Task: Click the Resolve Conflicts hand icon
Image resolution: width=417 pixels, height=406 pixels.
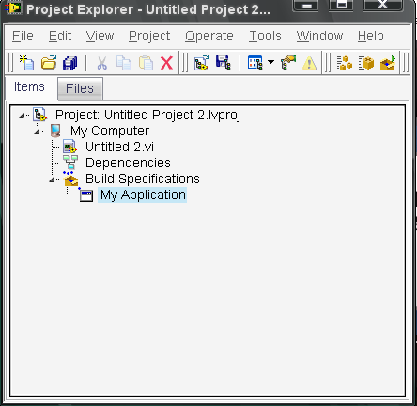Action: [288, 63]
